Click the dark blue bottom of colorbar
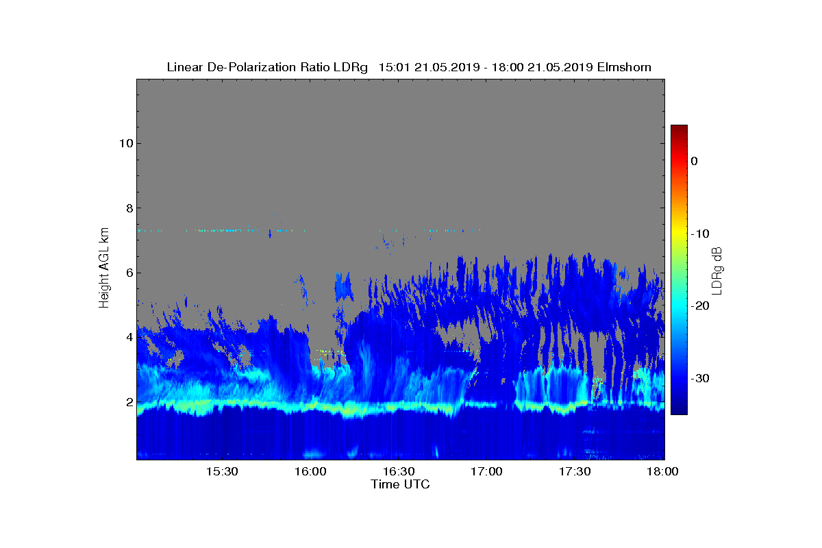The height and width of the screenshot is (548, 822). tap(679, 410)
